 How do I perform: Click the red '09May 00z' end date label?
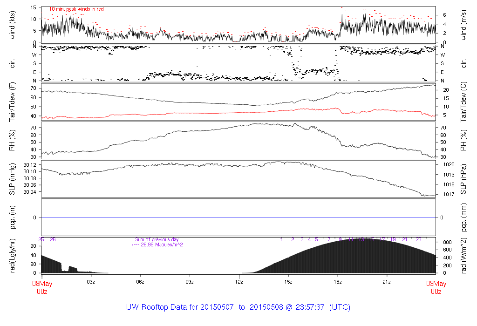pyautogui.click(x=436, y=287)
